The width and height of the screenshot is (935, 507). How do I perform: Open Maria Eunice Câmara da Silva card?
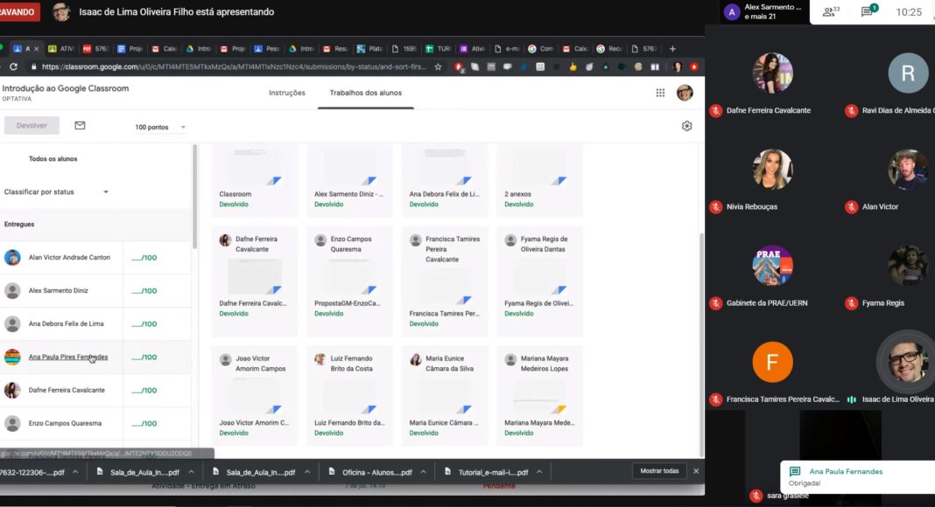[444, 396]
